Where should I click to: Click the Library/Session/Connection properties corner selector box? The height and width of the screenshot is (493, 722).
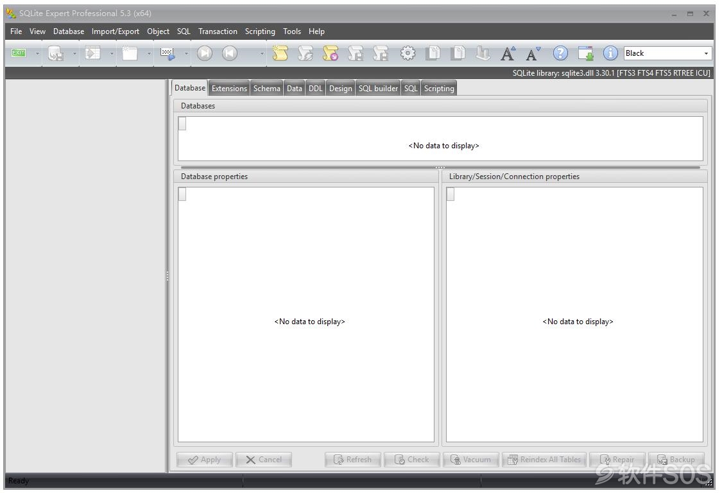coord(451,194)
